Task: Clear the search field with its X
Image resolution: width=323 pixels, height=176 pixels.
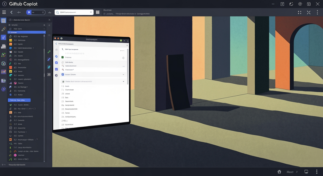Action: [91, 12]
